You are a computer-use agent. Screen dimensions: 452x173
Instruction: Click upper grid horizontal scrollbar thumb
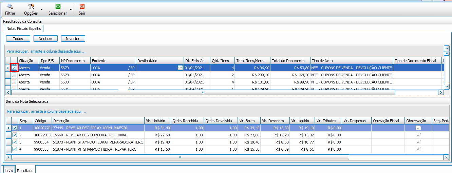(x=203, y=92)
